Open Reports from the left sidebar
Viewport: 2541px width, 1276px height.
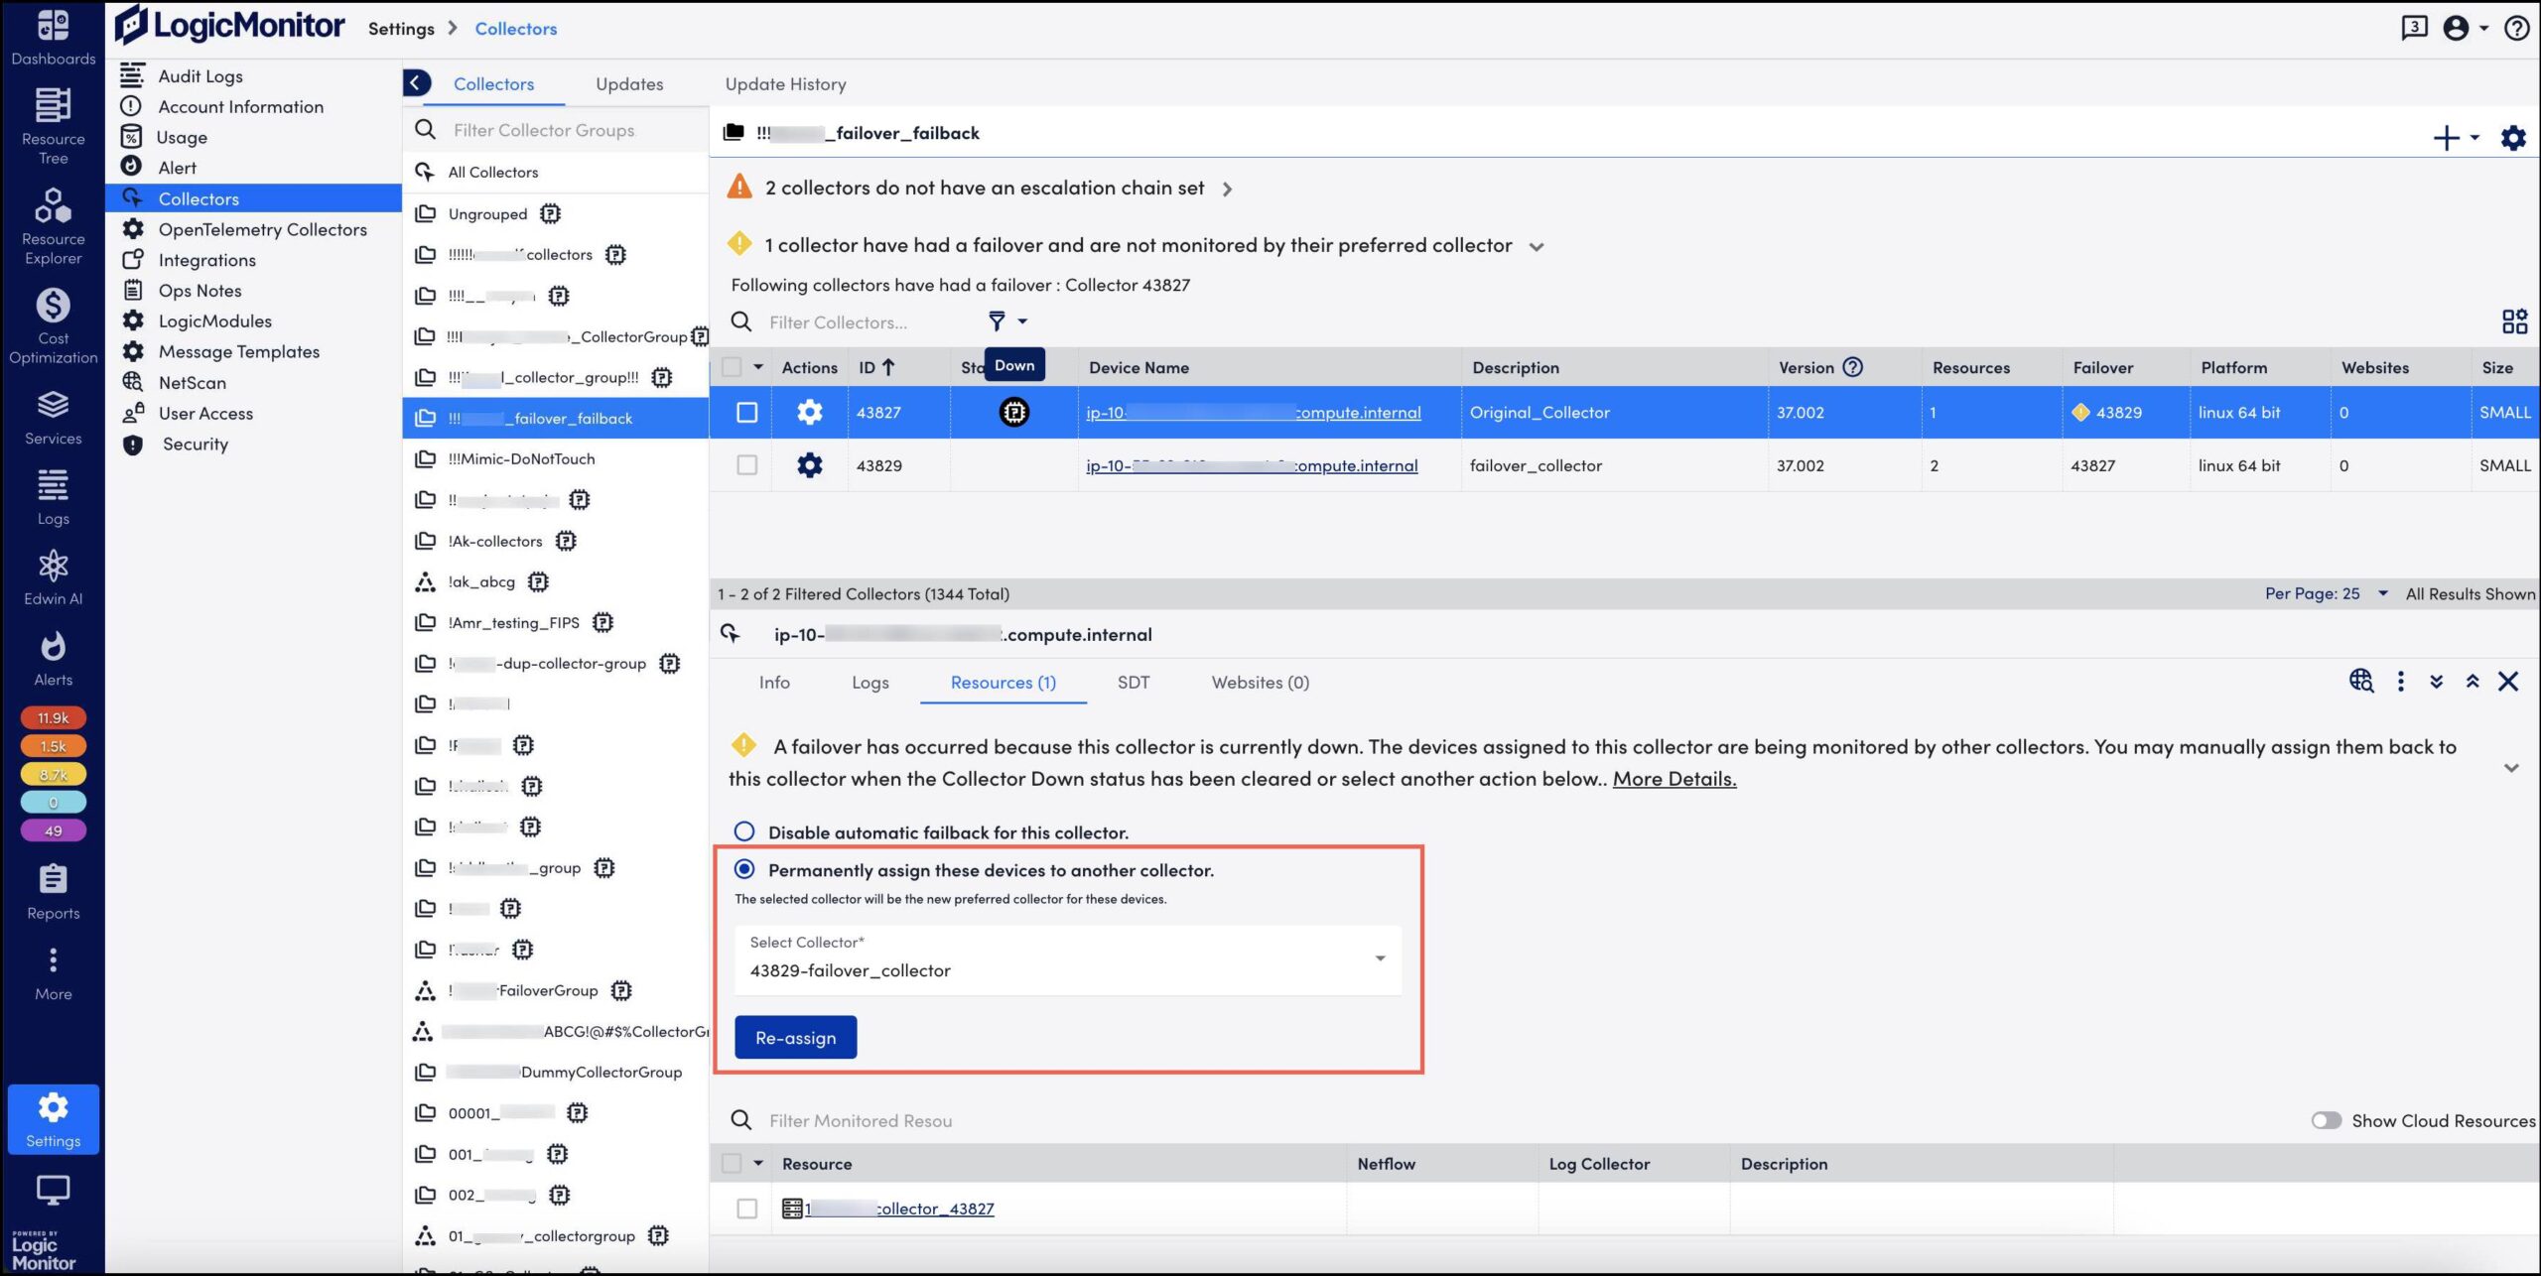(53, 892)
